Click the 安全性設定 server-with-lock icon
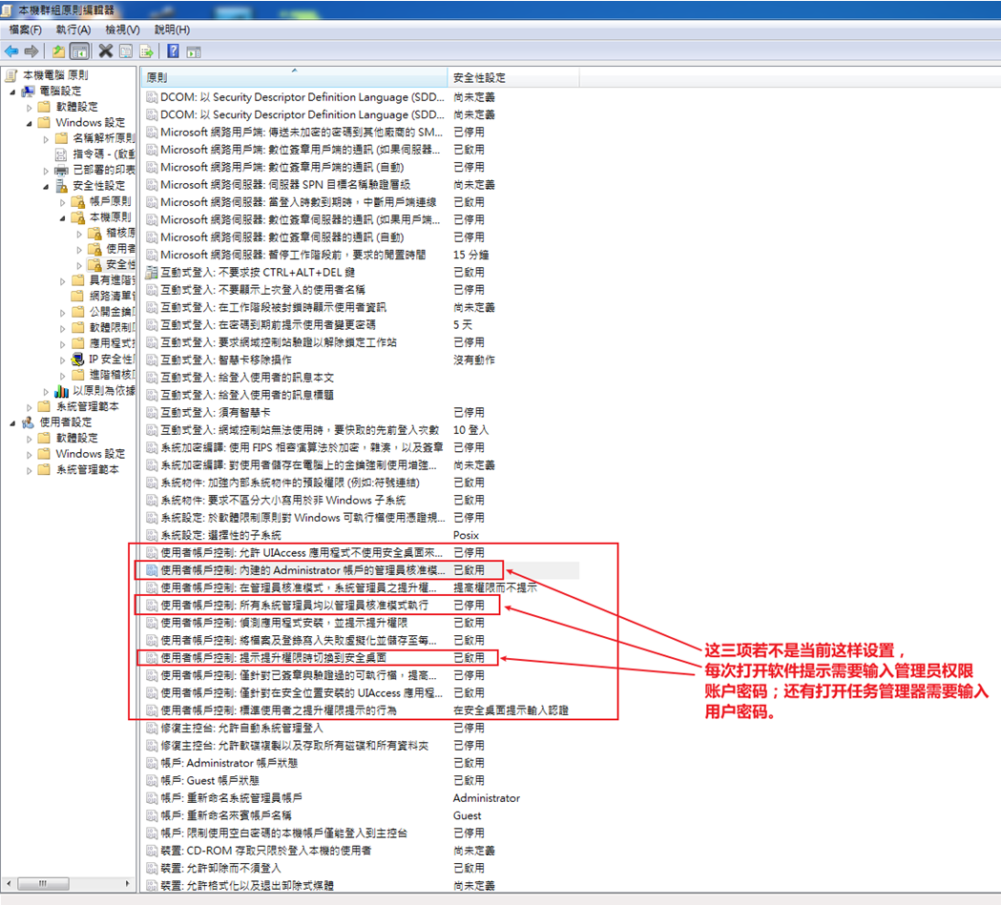The image size is (1001, 905). (62, 186)
